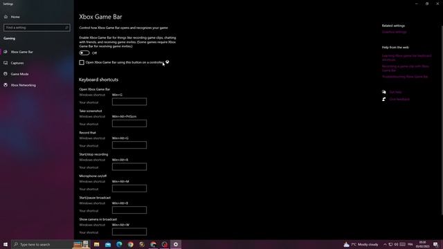Click the Captures sidebar icon
The image size is (443, 249).
6,63
